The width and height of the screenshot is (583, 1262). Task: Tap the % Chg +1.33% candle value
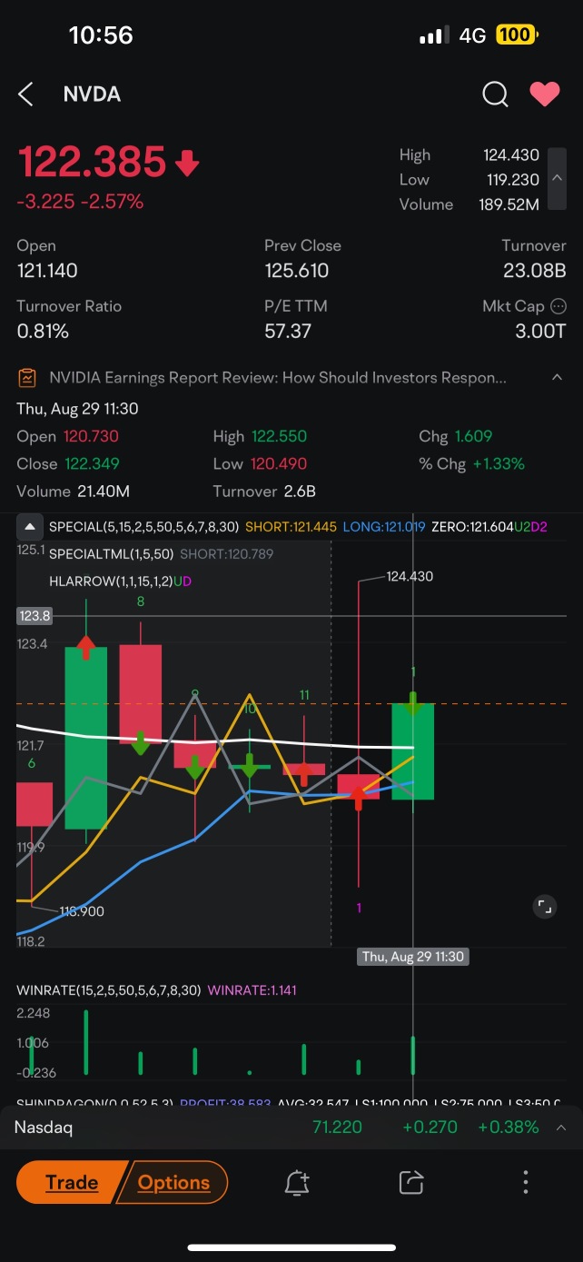click(x=499, y=463)
